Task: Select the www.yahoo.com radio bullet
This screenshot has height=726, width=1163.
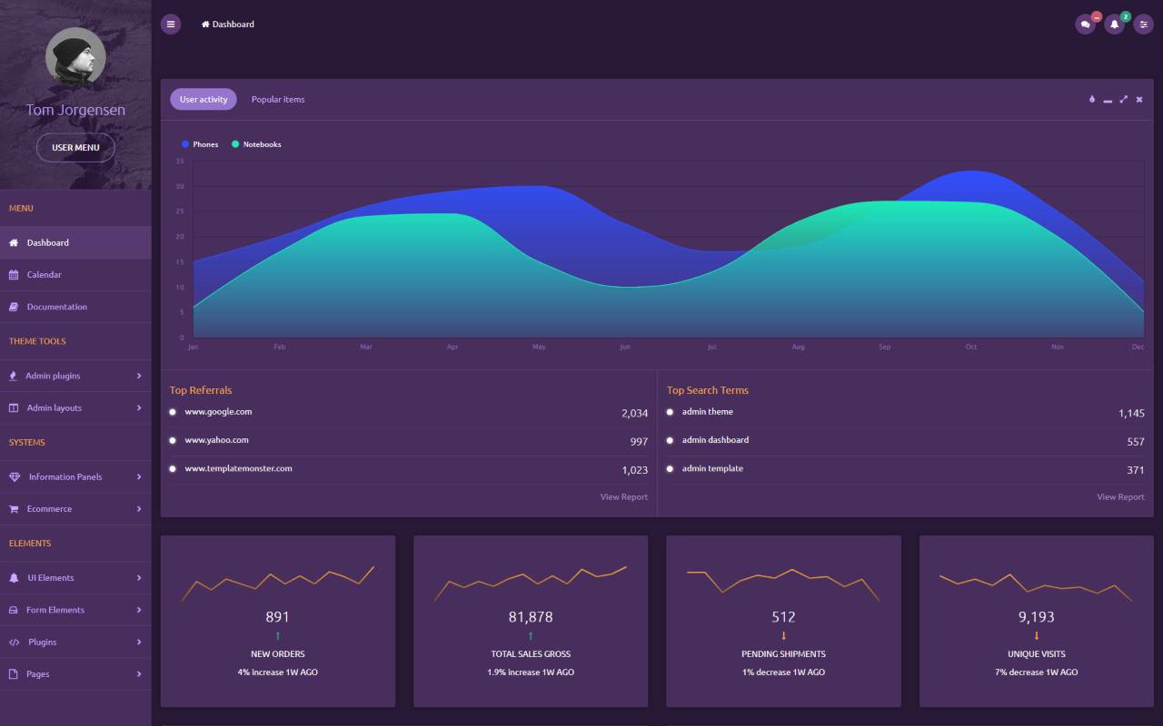Action: coord(173,440)
